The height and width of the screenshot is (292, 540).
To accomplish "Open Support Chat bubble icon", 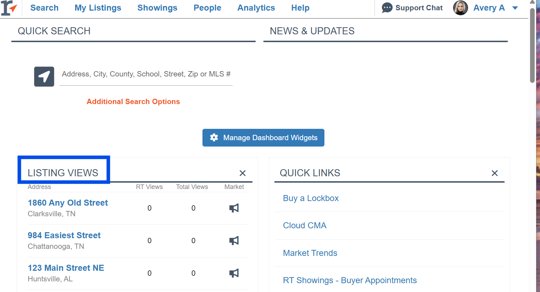I will pyautogui.click(x=387, y=8).
